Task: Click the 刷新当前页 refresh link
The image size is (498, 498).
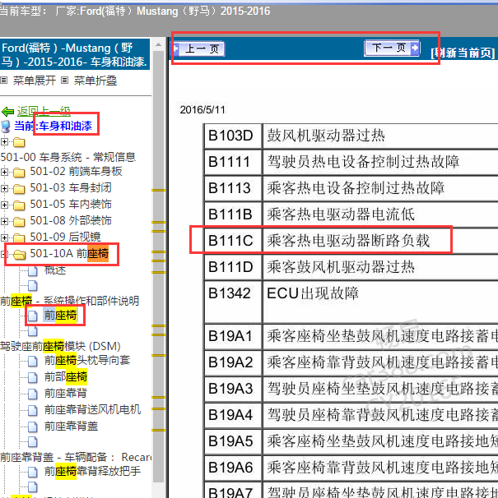Action: [x=463, y=53]
